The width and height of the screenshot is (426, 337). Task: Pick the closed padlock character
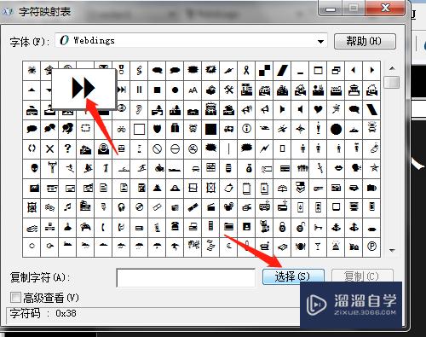tap(282, 227)
